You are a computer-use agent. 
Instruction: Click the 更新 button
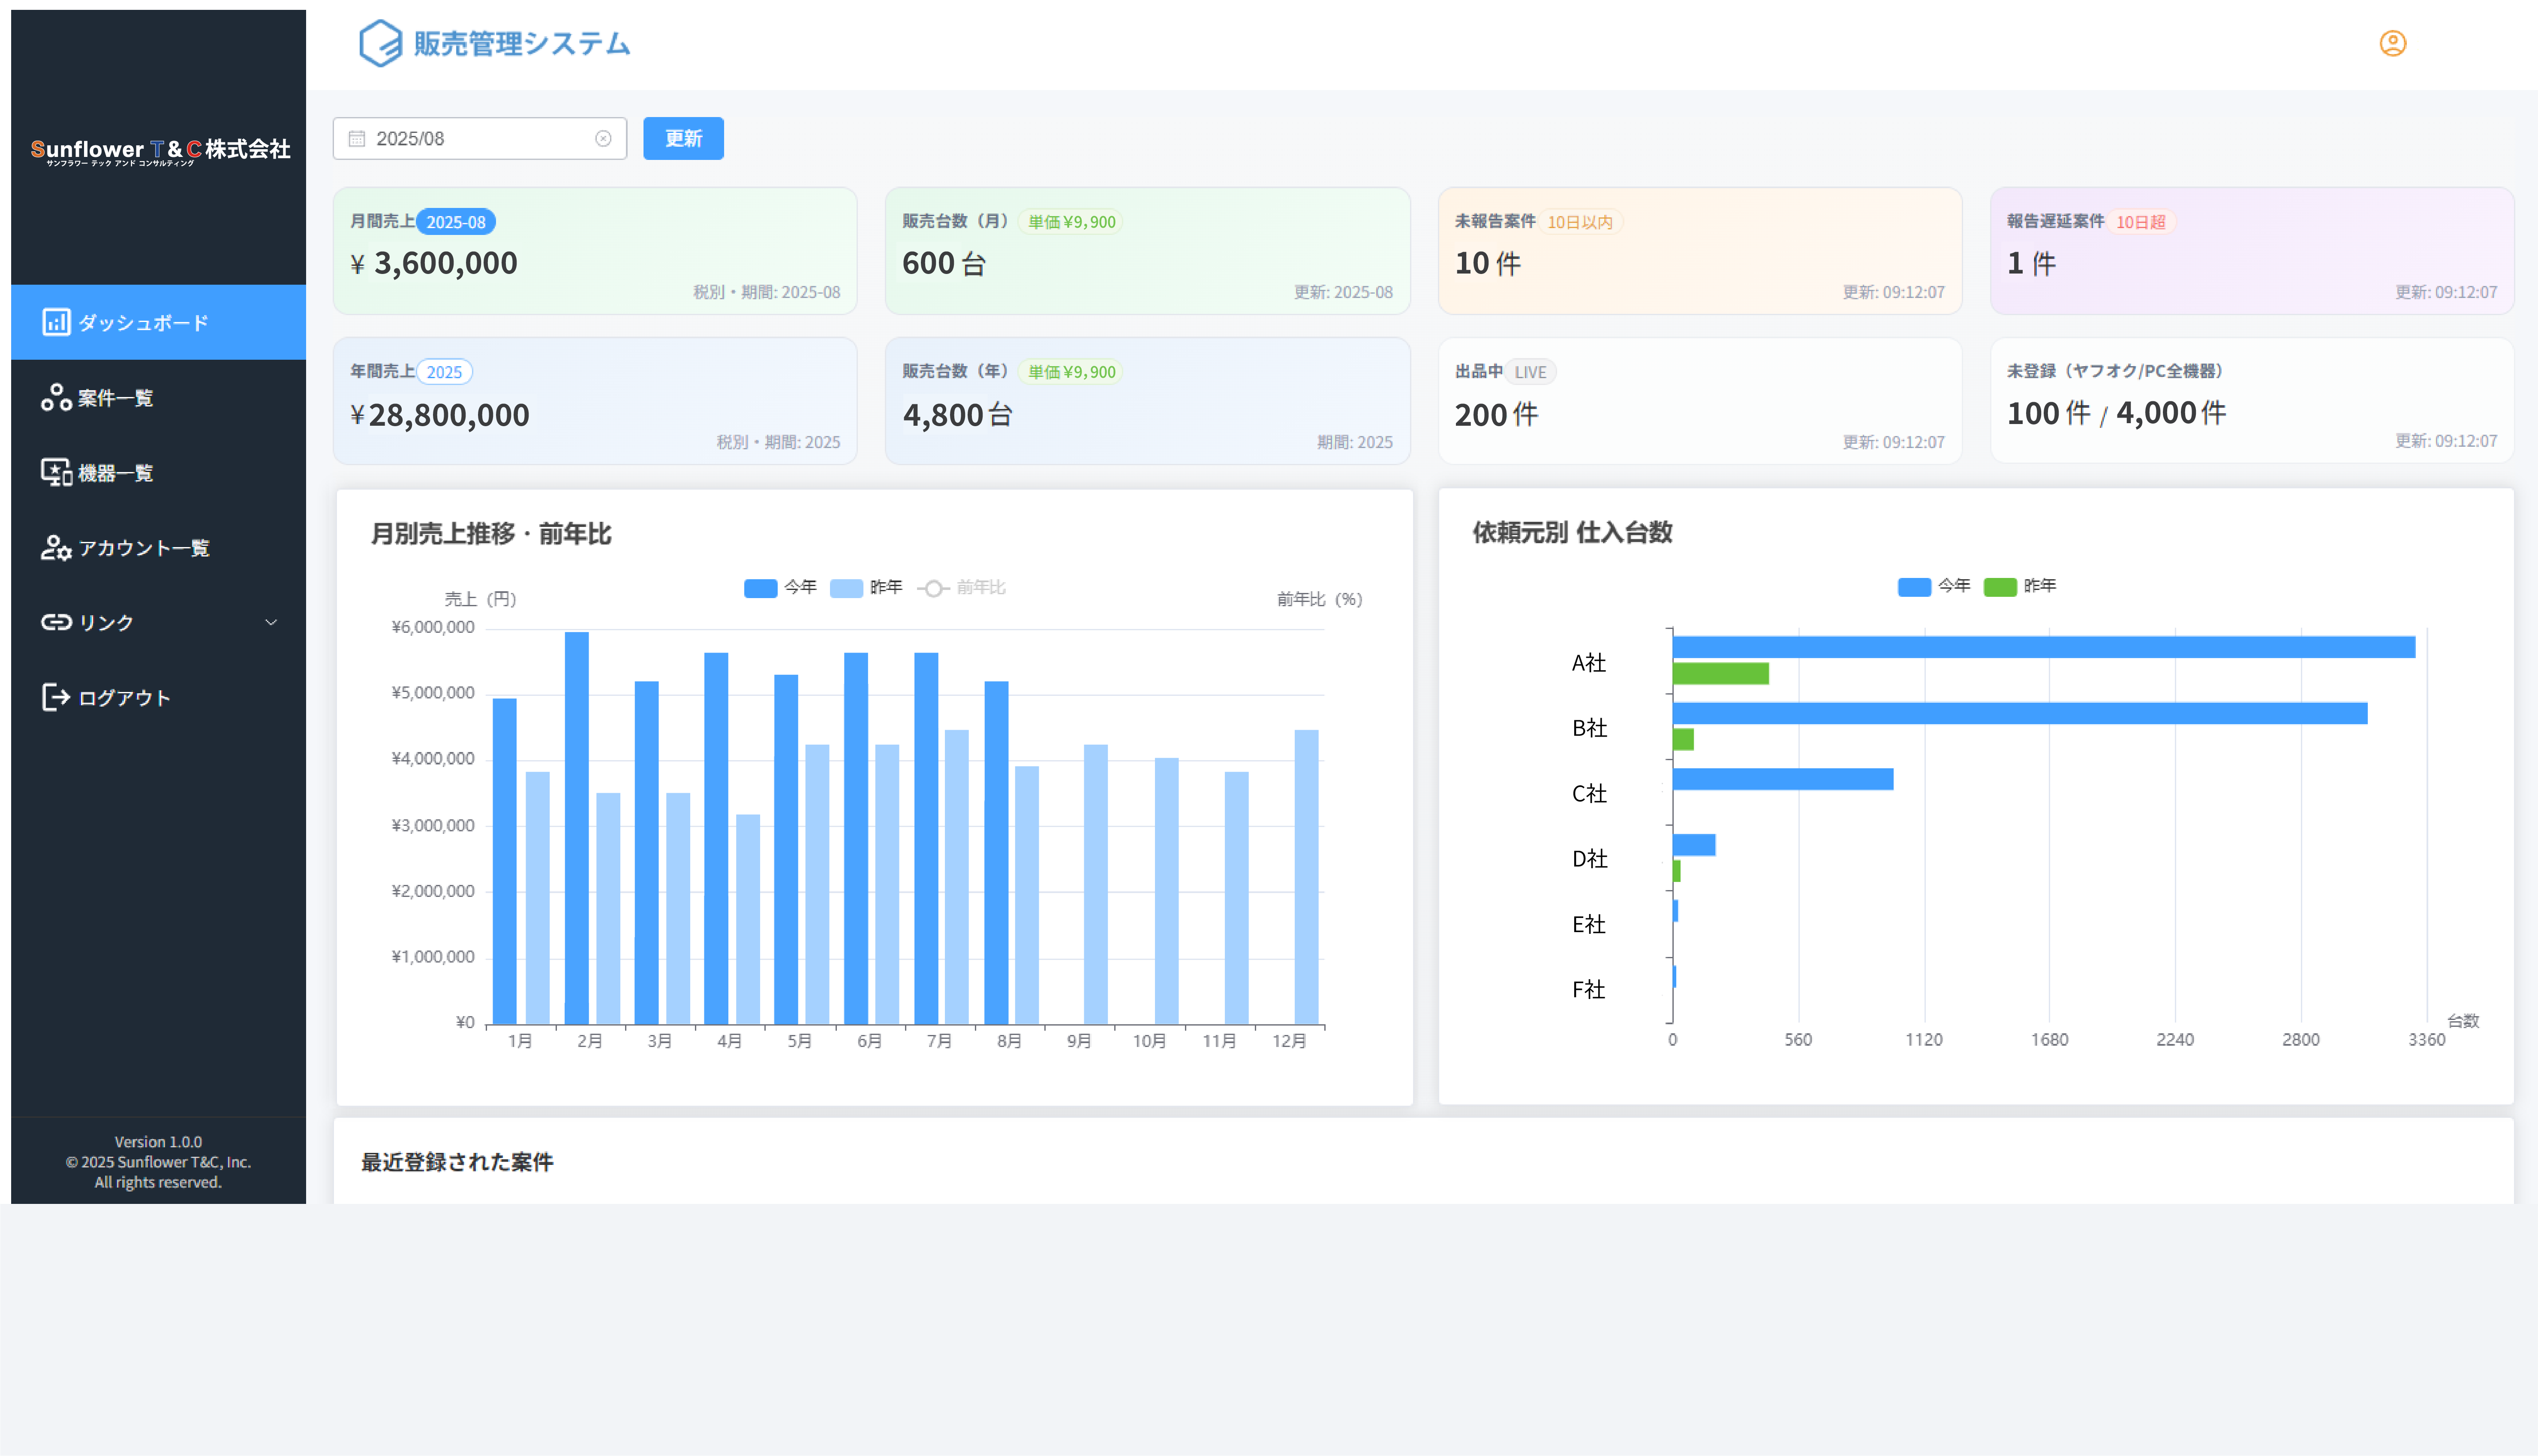click(x=683, y=138)
